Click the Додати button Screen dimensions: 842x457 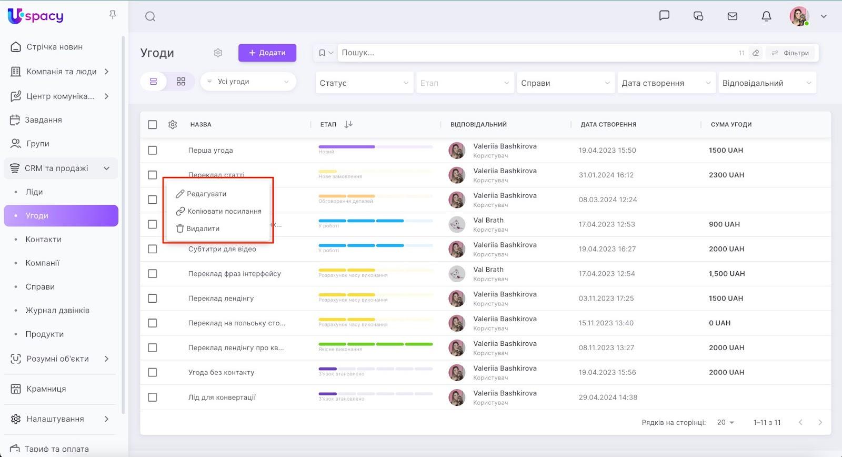click(267, 53)
